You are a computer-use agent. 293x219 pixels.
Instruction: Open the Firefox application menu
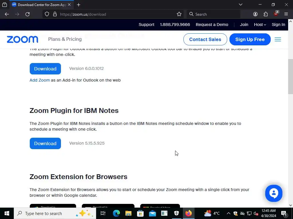click(x=286, y=14)
